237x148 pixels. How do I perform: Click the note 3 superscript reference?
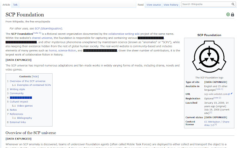coord(37,33)
